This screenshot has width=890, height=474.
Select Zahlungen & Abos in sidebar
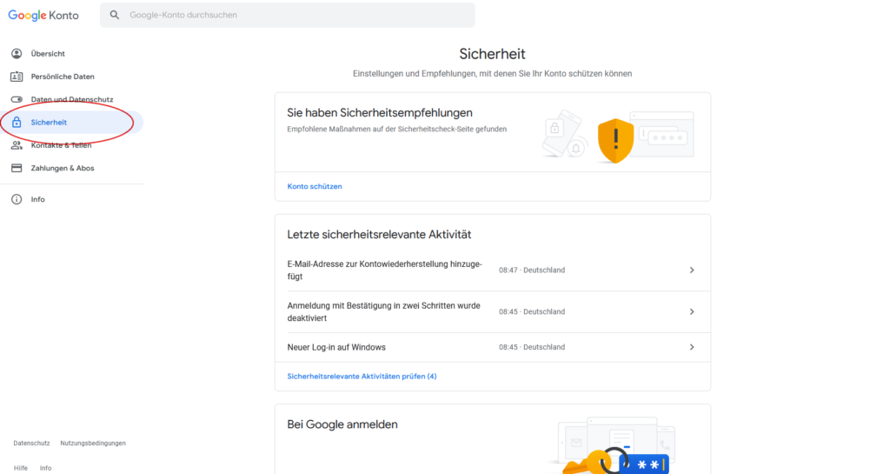(63, 168)
